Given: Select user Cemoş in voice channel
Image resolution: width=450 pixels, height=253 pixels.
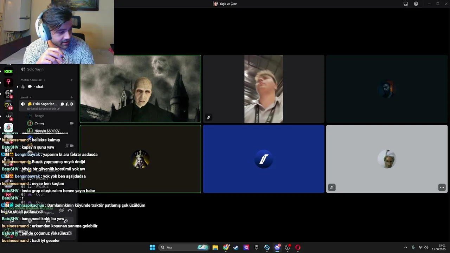Looking at the screenshot, I should point(39,123).
